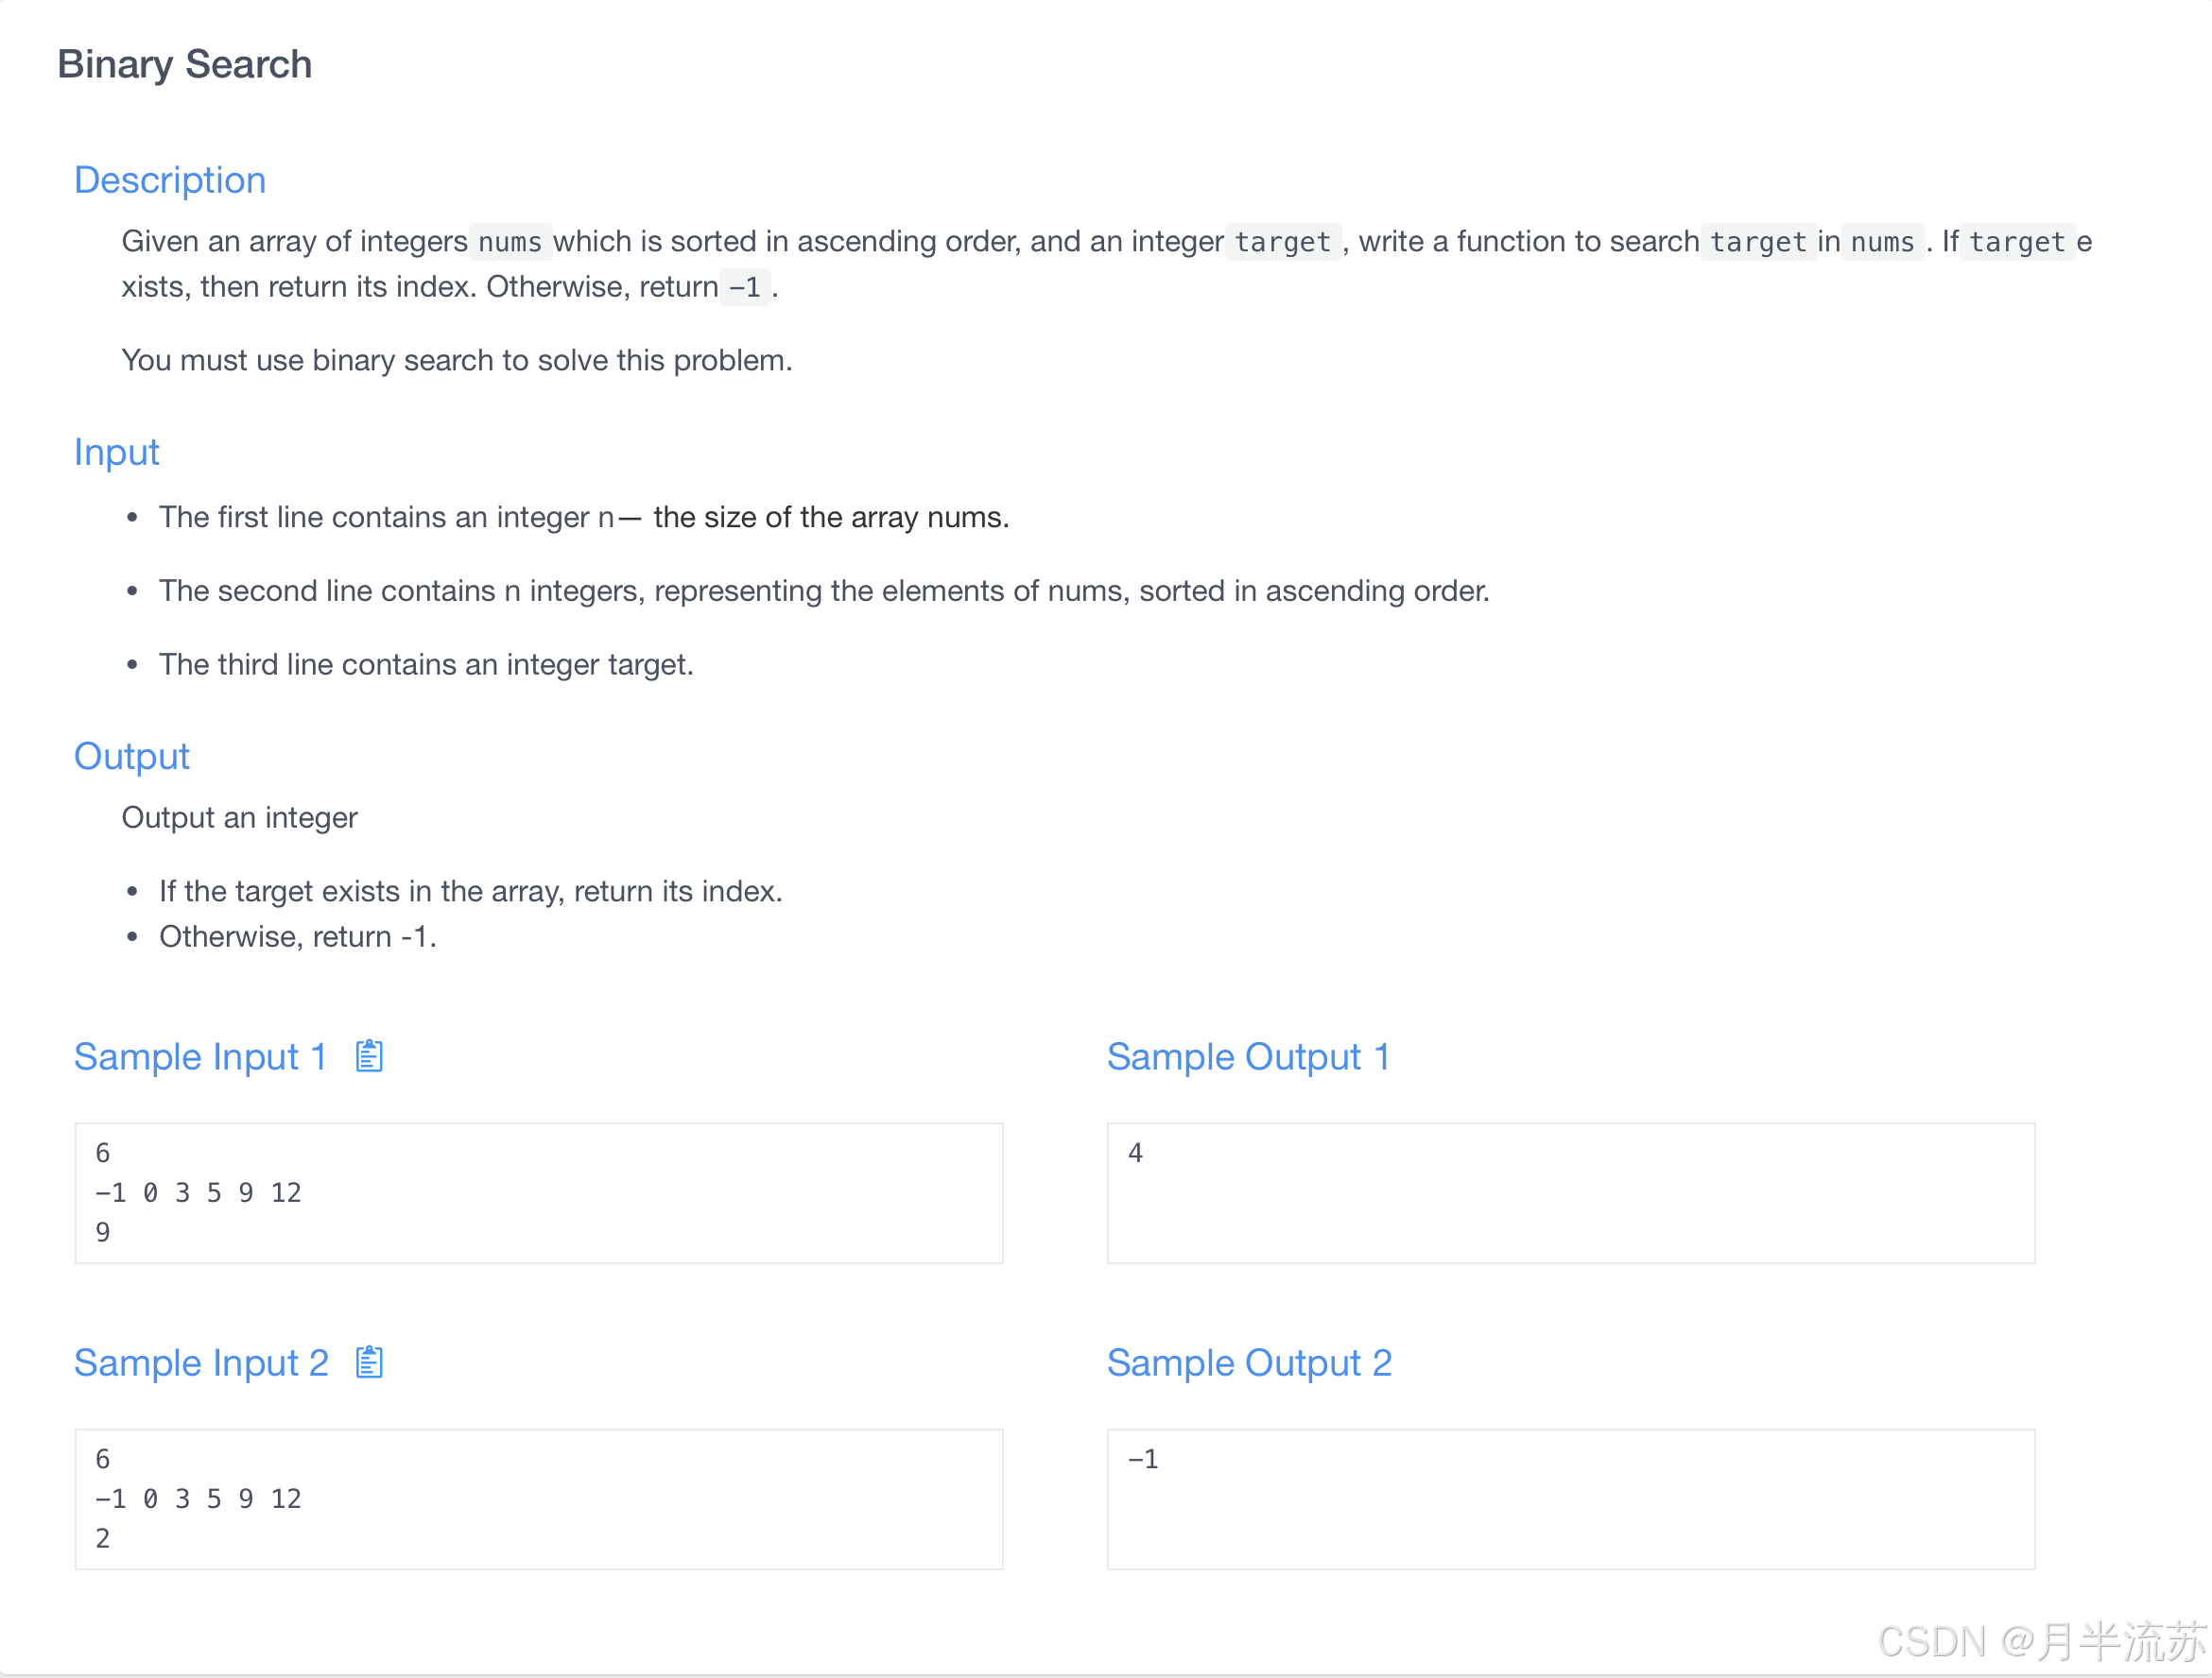Click the copy icon next to Sample Input 1
Screen dimensions: 2212x1678
point(368,1055)
